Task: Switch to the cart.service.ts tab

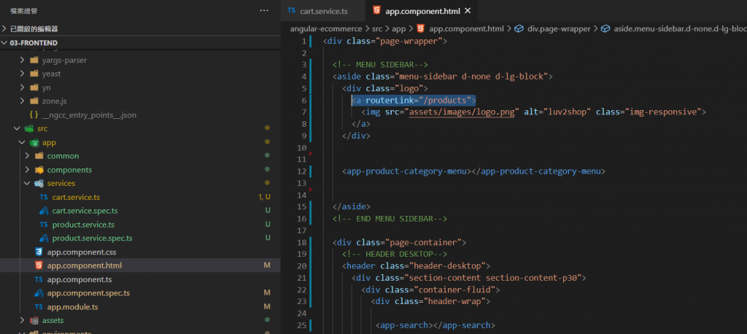Action: tap(323, 10)
